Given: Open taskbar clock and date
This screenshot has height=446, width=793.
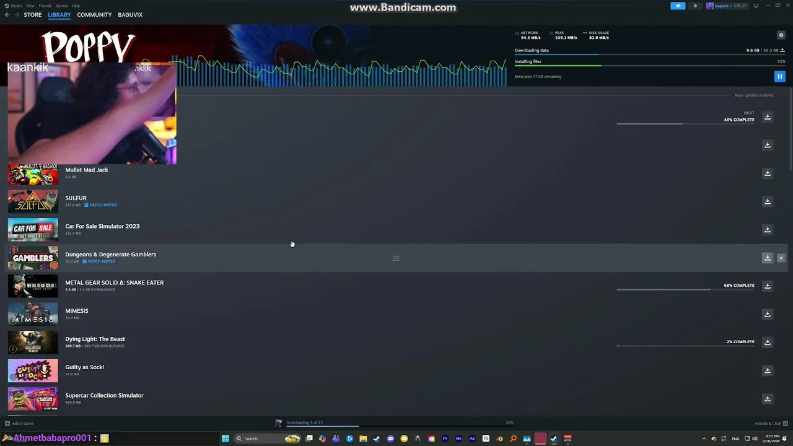Looking at the screenshot, I should 771,439.
